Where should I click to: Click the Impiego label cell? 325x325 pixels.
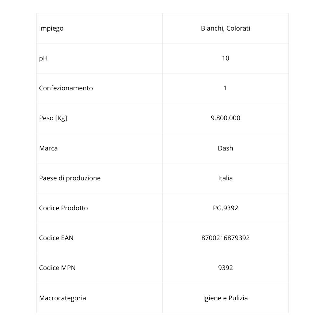[x=51, y=28]
